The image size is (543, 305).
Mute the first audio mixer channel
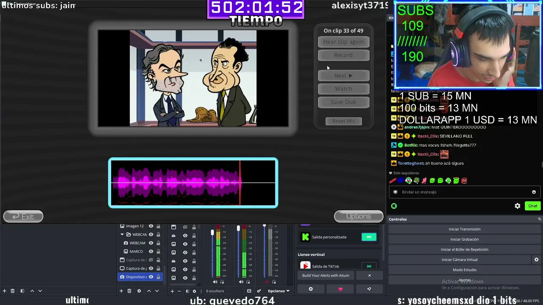pos(215,282)
